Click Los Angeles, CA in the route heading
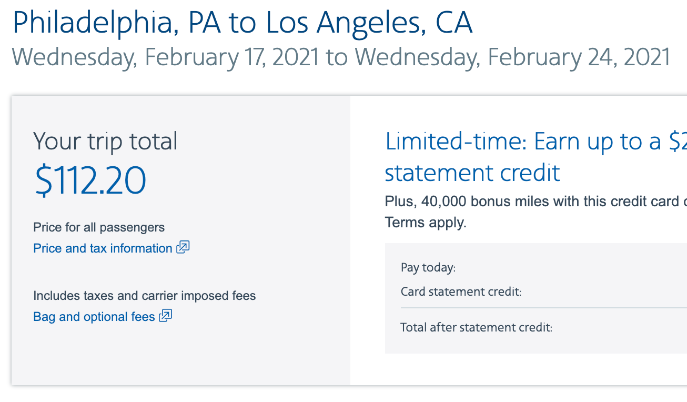Viewport: 687px width, 402px height. pos(369,24)
